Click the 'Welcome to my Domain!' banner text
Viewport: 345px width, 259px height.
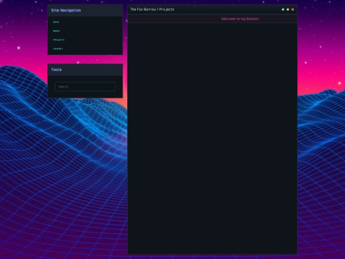pos(240,19)
